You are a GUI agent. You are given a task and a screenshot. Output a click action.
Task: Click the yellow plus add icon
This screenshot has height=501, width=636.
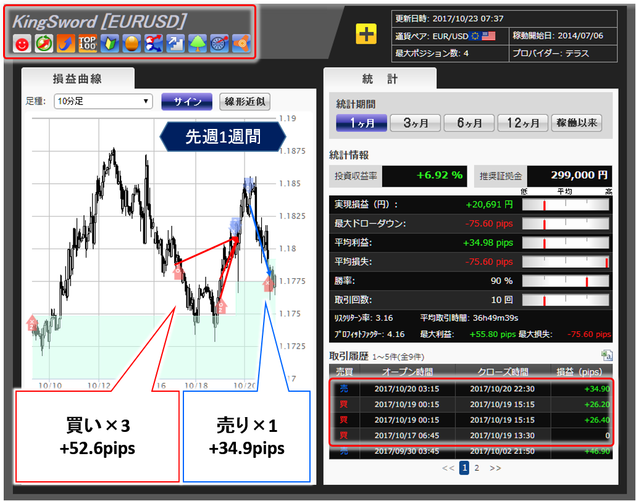pyautogui.click(x=366, y=35)
